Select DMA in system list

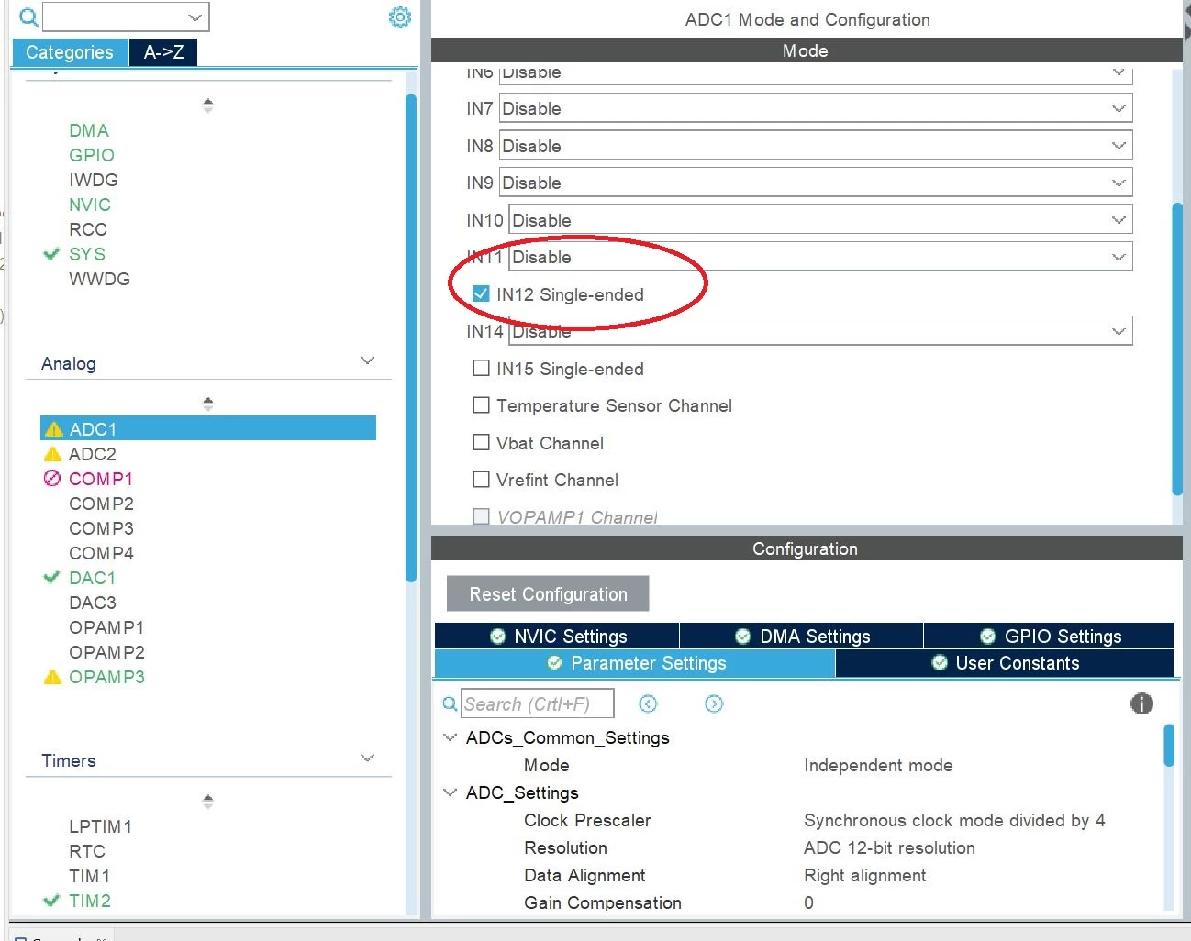click(89, 130)
